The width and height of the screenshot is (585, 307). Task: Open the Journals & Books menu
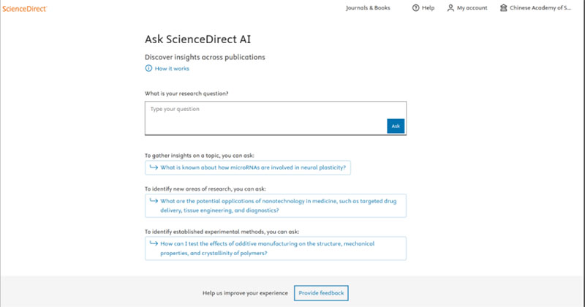coord(368,8)
